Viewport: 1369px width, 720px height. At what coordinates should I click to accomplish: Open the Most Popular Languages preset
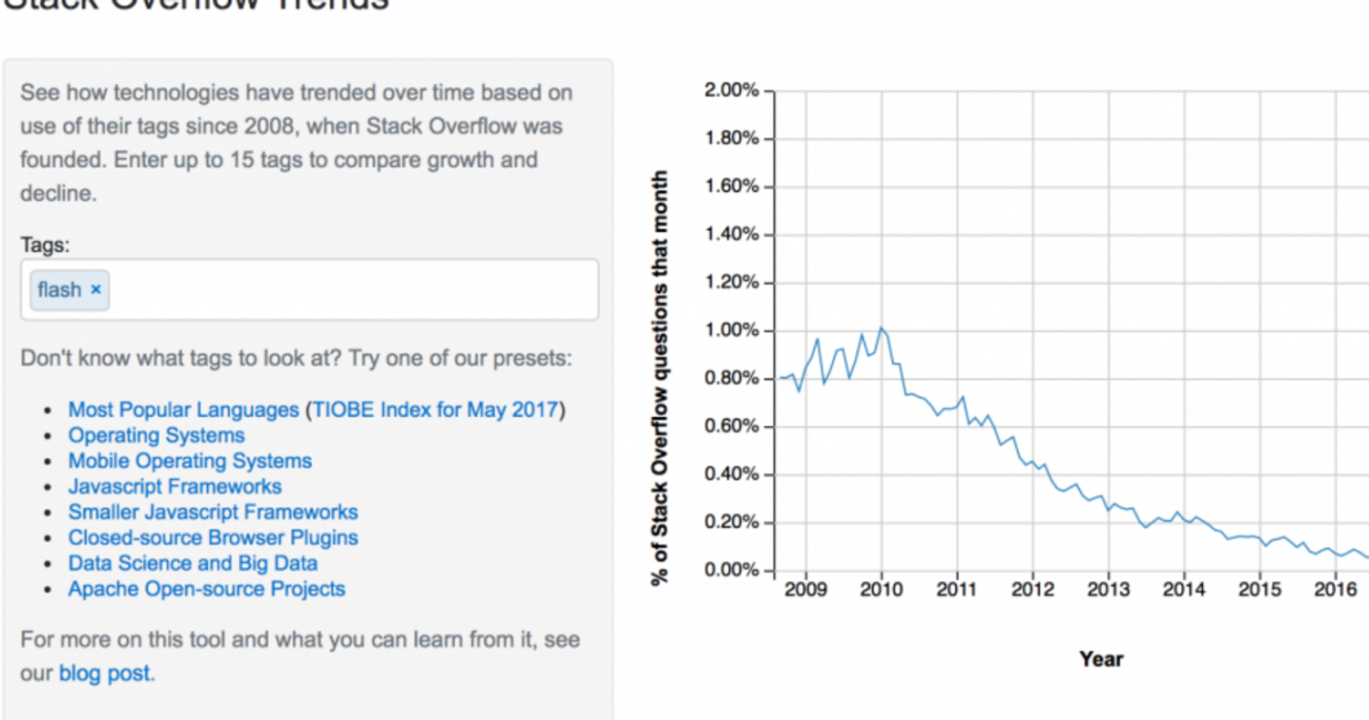coord(184,410)
